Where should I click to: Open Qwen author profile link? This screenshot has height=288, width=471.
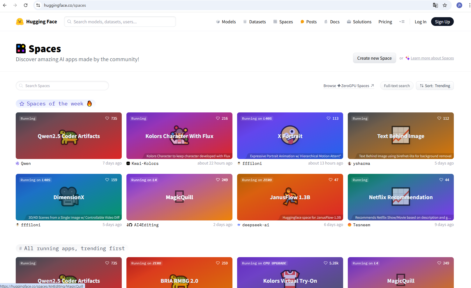[x=23, y=163]
